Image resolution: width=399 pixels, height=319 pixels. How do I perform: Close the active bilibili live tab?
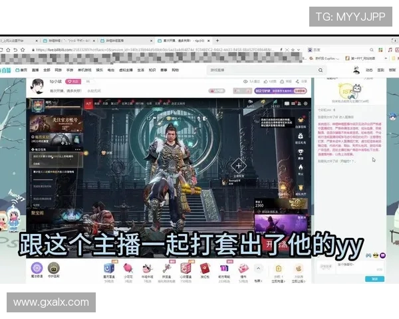click(209, 41)
